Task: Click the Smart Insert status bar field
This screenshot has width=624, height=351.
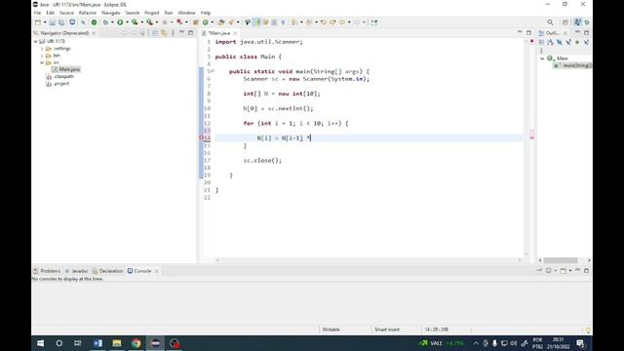Action: coord(387,330)
